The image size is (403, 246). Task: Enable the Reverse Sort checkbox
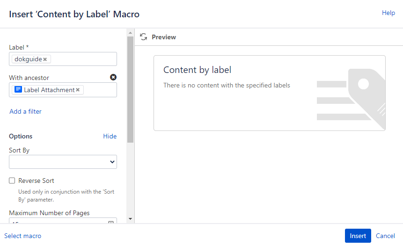pyautogui.click(x=12, y=181)
